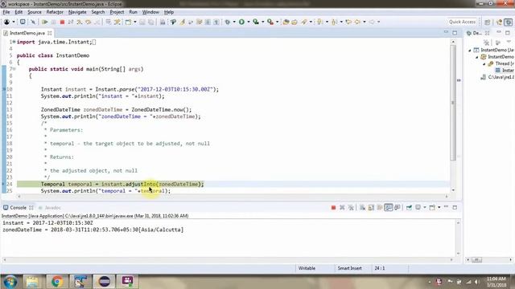515x289 pixels.
Task: Click the editor horizontal scrollbar
Action: (233, 196)
